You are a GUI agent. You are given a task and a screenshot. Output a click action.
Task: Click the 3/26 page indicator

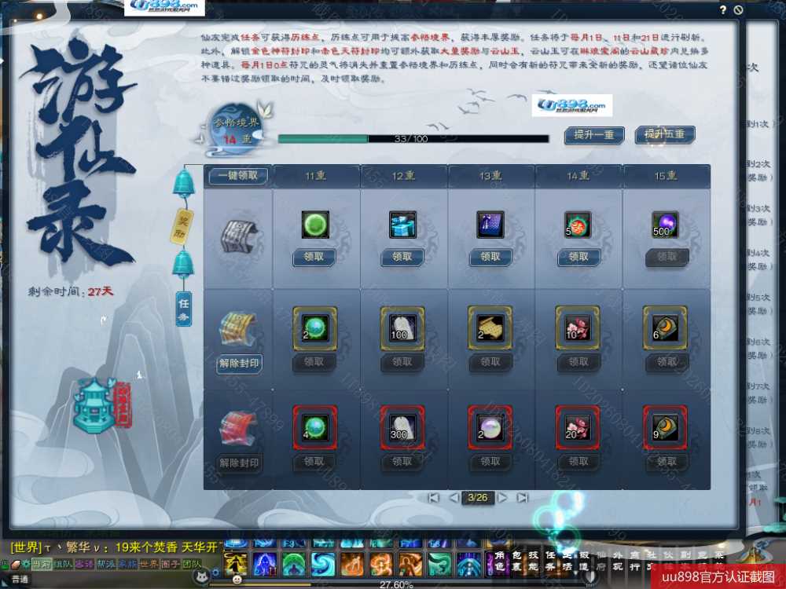coord(478,498)
